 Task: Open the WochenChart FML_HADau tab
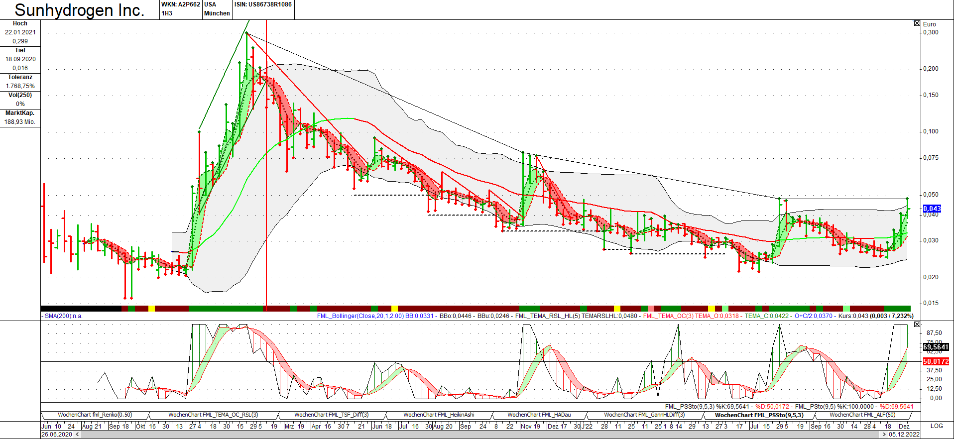pos(539,415)
